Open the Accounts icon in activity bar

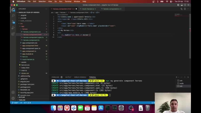pos(13,92)
